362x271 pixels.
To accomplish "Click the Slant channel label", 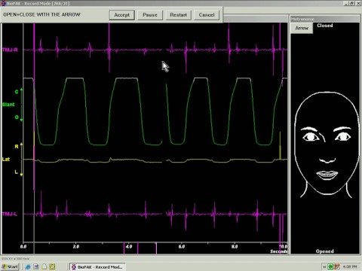I will 8,105.
